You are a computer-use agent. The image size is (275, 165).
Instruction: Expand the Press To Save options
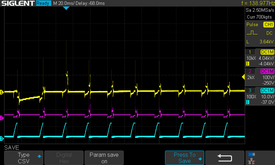pos(184,158)
